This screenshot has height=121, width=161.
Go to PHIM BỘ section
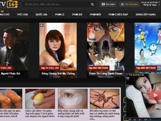(x=77, y=15)
